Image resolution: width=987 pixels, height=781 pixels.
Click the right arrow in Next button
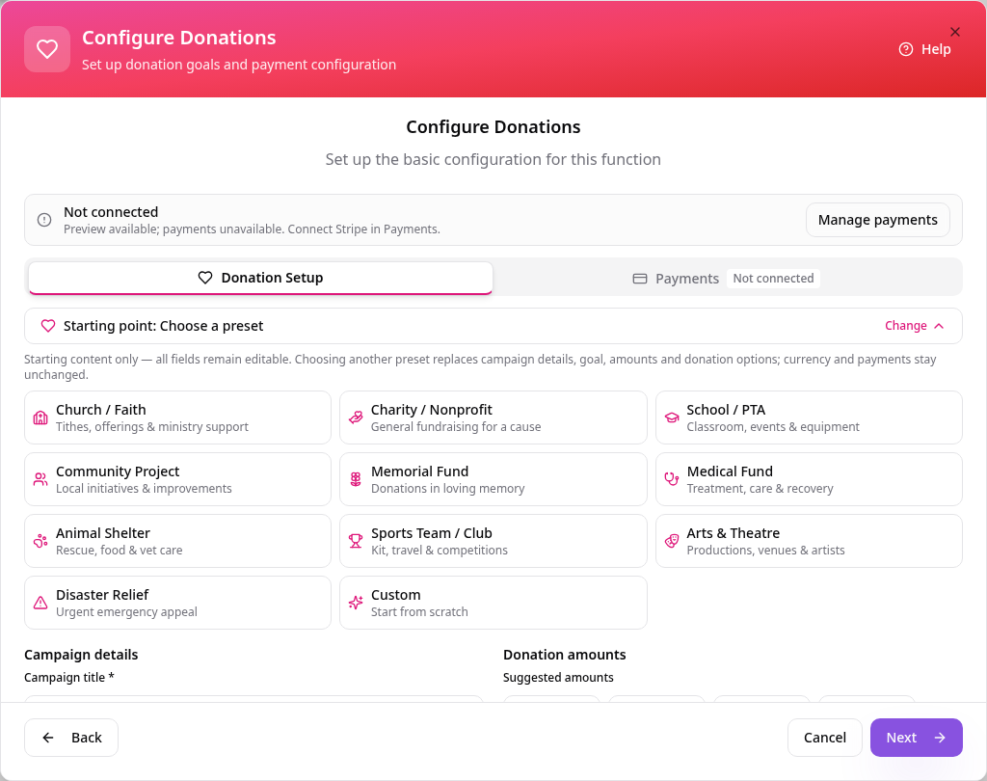[x=940, y=738]
